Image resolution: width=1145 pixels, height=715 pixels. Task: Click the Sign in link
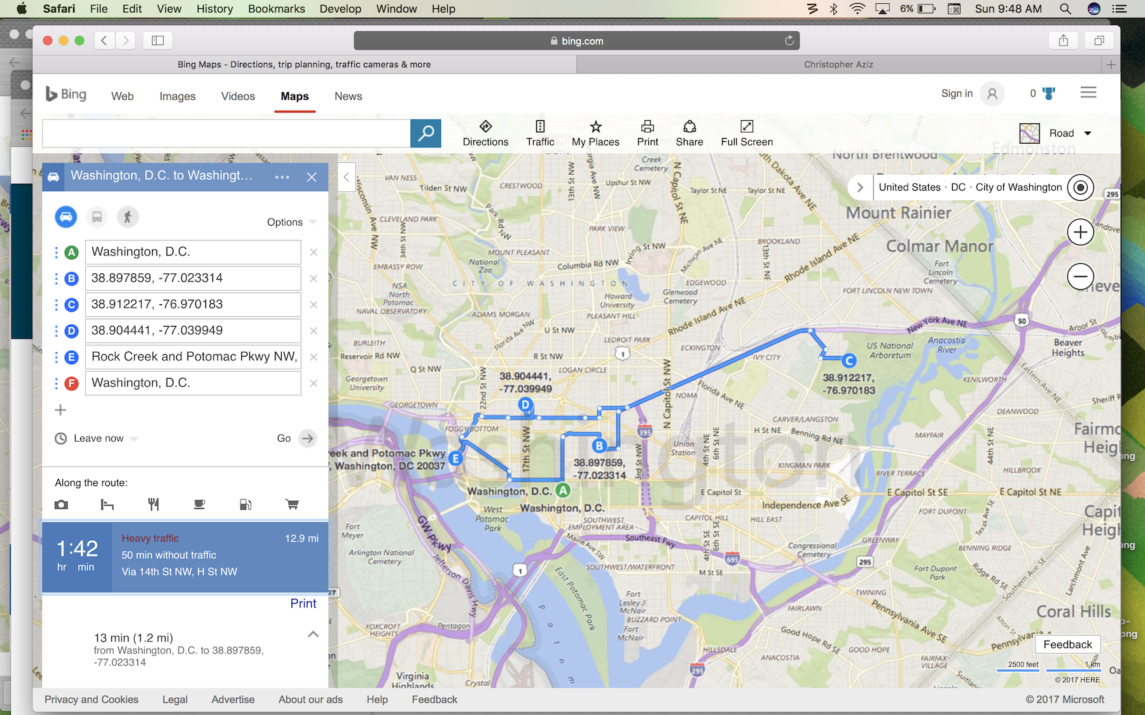pyautogui.click(x=957, y=93)
